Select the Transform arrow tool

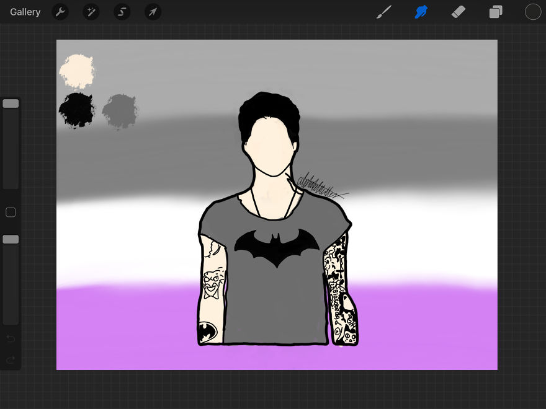(x=153, y=12)
